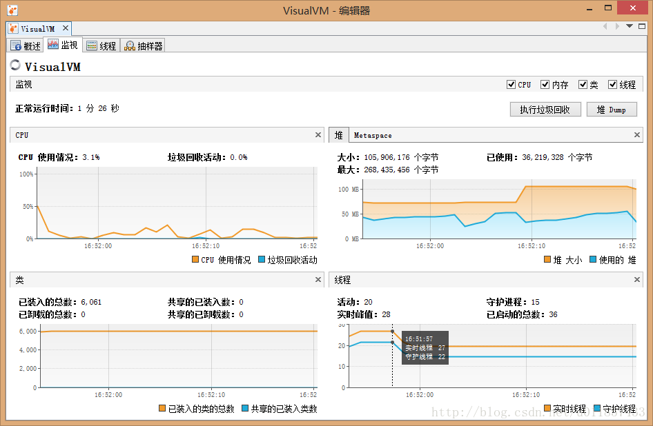Click the 已装入的类的总数 legend swatch

[x=162, y=408]
